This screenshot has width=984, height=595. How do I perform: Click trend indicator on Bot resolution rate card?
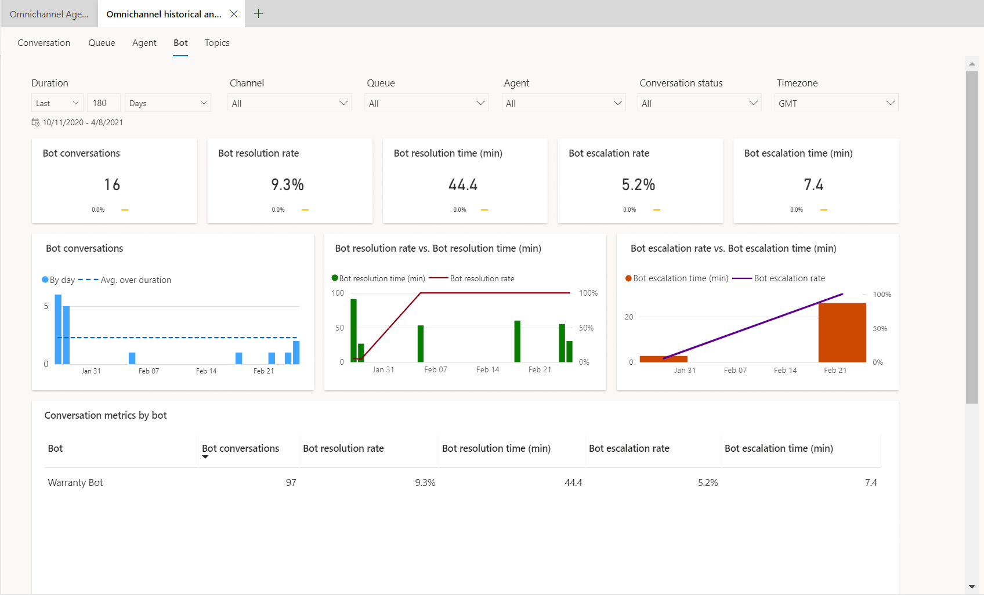tap(305, 210)
